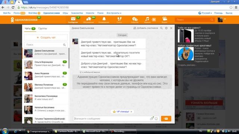
Task: Open chat with Валентина Размерица
Action: 46,98
